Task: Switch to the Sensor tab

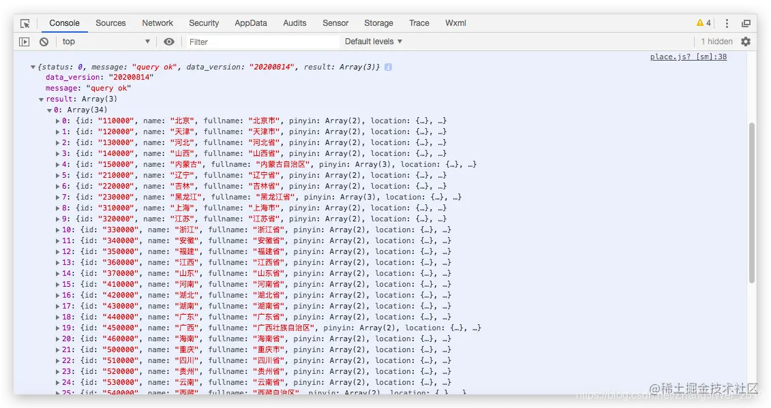Action: [335, 23]
